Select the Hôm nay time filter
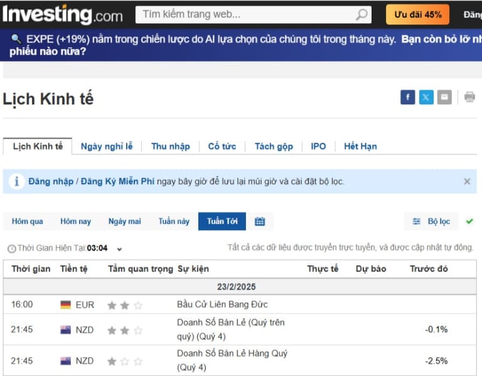 75,221
